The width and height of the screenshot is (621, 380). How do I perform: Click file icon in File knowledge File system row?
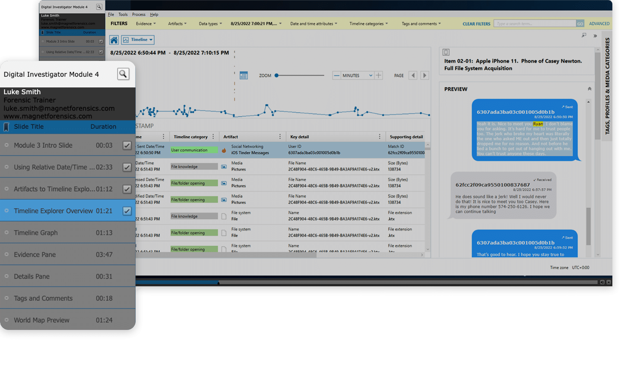click(224, 216)
